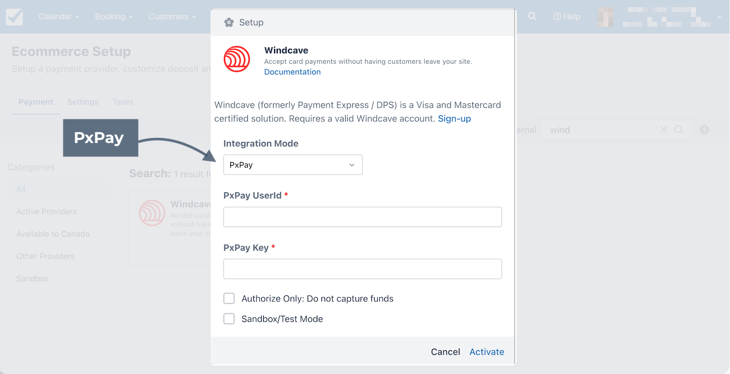The image size is (730, 374).
Task: Open the Integration Mode dropdown
Action: (x=293, y=165)
